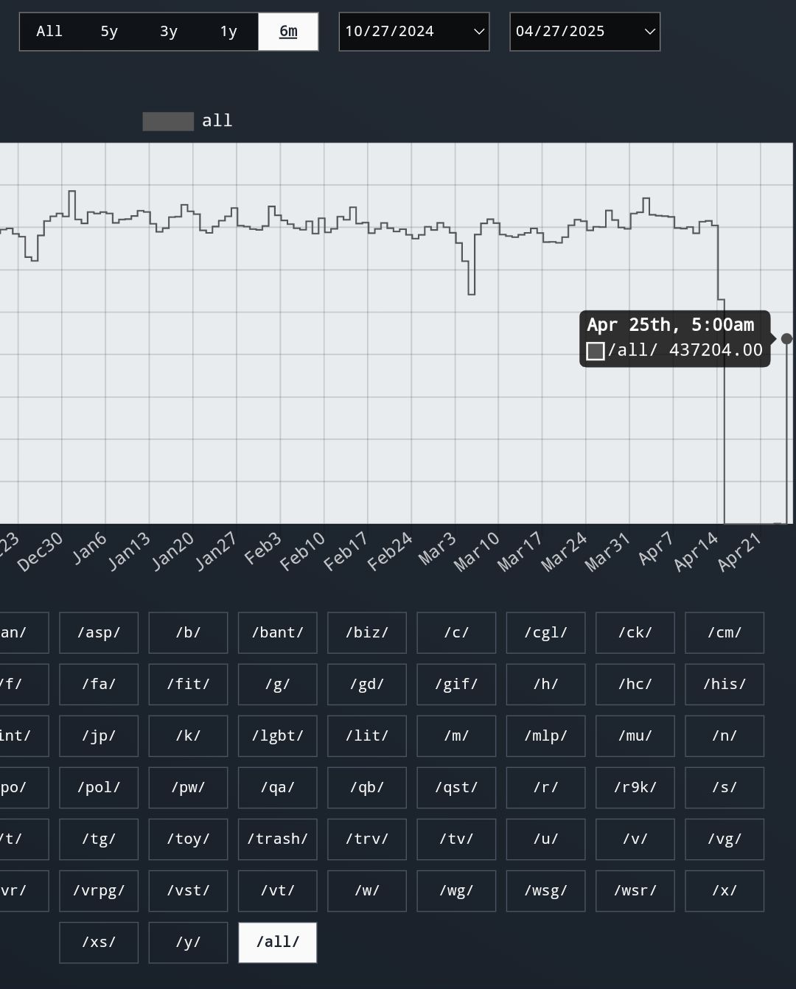796x989 pixels.
Task: Pick the /lgbt/ board button
Action: point(278,736)
